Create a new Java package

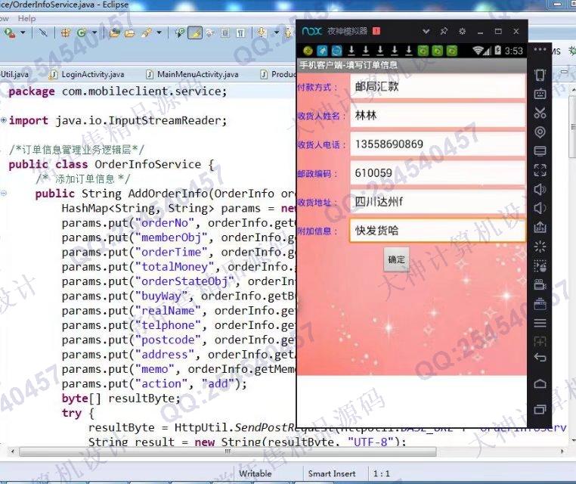[x=66, y=33]
